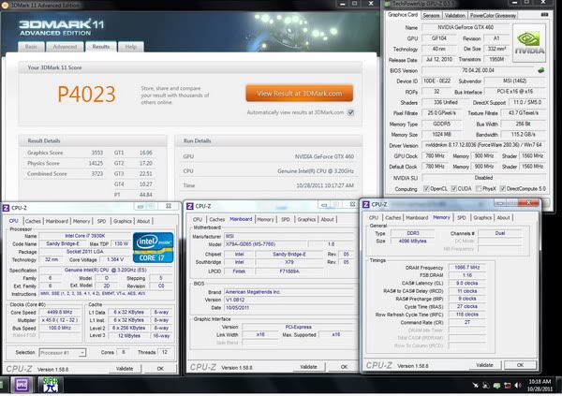Click the BIOS save chip icon in GPU-Z

click(540, 70)
